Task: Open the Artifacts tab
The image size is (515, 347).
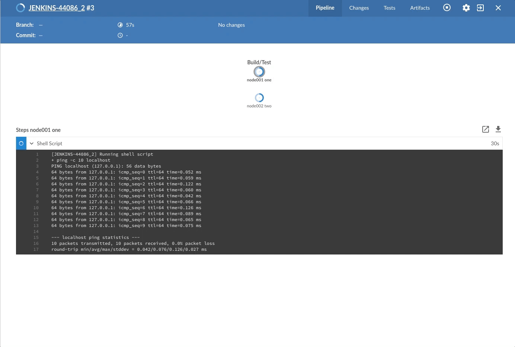Action: (x=420, y=8)
